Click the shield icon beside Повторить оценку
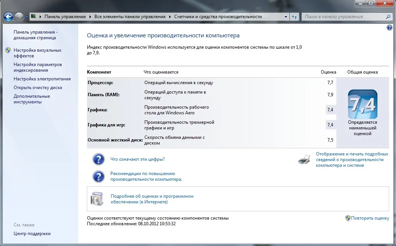This screenshot has width=396, height=246. pos(348,218)
